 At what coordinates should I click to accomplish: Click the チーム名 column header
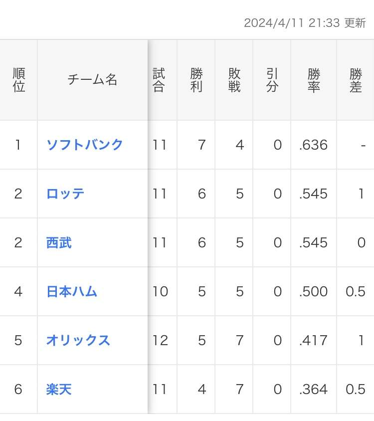(92, 80)
